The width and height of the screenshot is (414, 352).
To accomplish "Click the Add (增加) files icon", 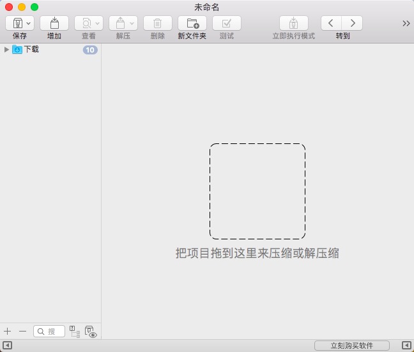I will [x=54, y=23].
